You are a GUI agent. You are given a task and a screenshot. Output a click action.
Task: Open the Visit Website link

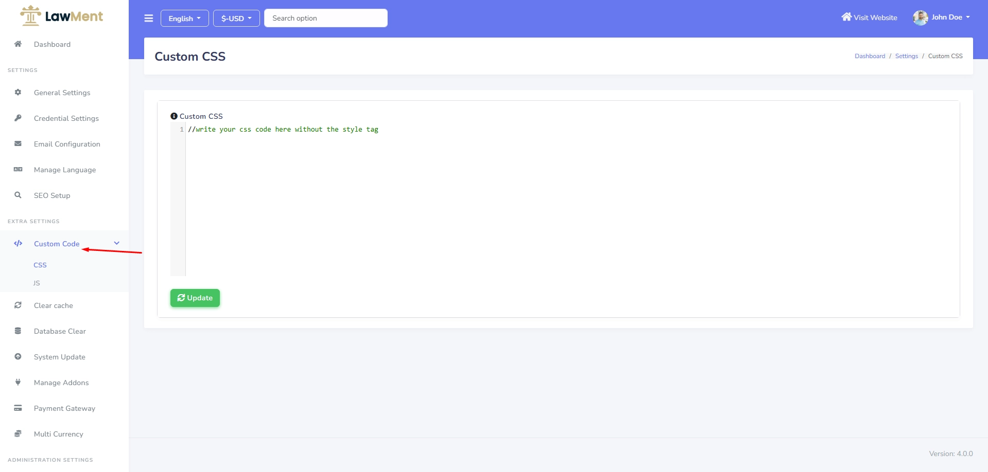(x=869, y=17)
